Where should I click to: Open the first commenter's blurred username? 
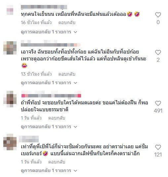click(44, 7)
